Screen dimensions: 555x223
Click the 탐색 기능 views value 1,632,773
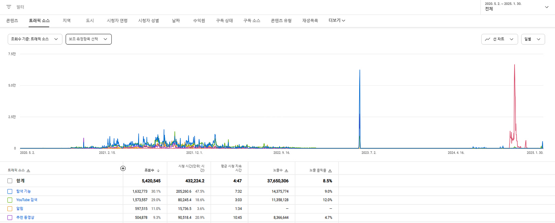(140, 191)
